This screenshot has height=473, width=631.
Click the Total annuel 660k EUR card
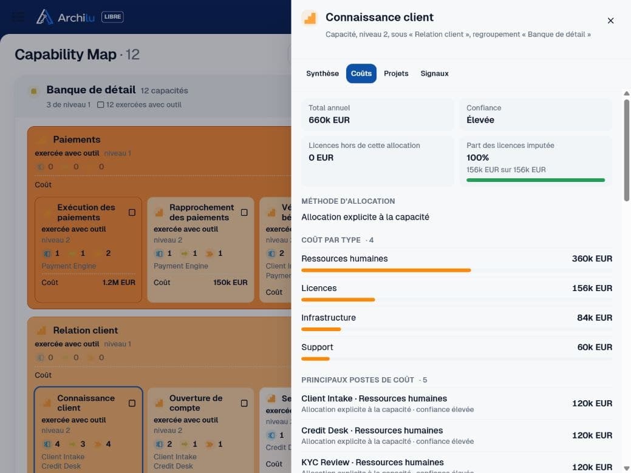378,115
